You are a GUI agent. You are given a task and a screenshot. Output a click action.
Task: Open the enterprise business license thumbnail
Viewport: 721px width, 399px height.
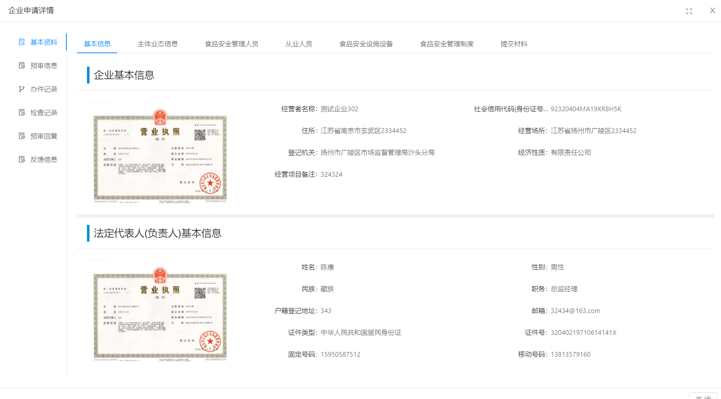click(160, 153)
